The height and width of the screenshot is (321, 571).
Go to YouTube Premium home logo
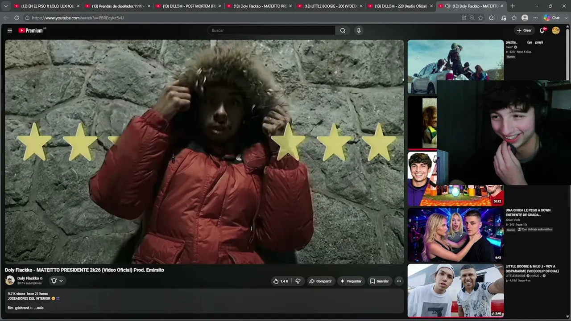point(31,30)
